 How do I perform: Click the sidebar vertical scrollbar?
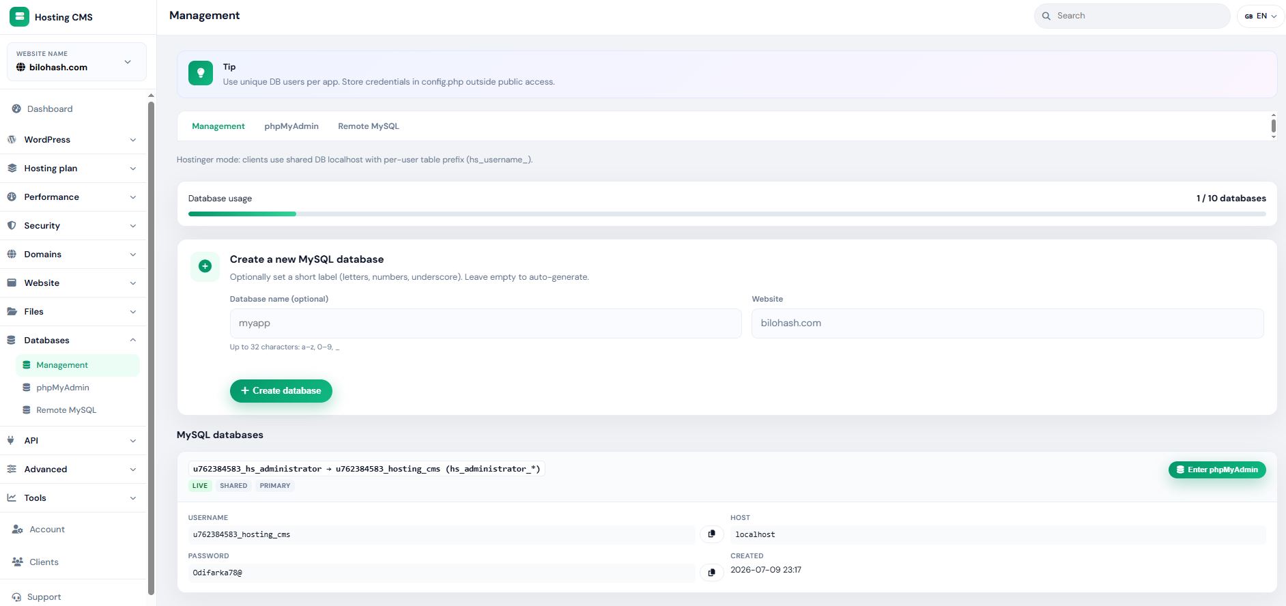coord(151,348)
